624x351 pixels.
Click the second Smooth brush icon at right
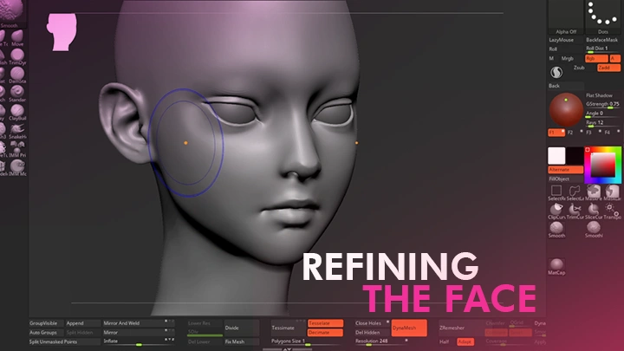(x=594, y=230)
